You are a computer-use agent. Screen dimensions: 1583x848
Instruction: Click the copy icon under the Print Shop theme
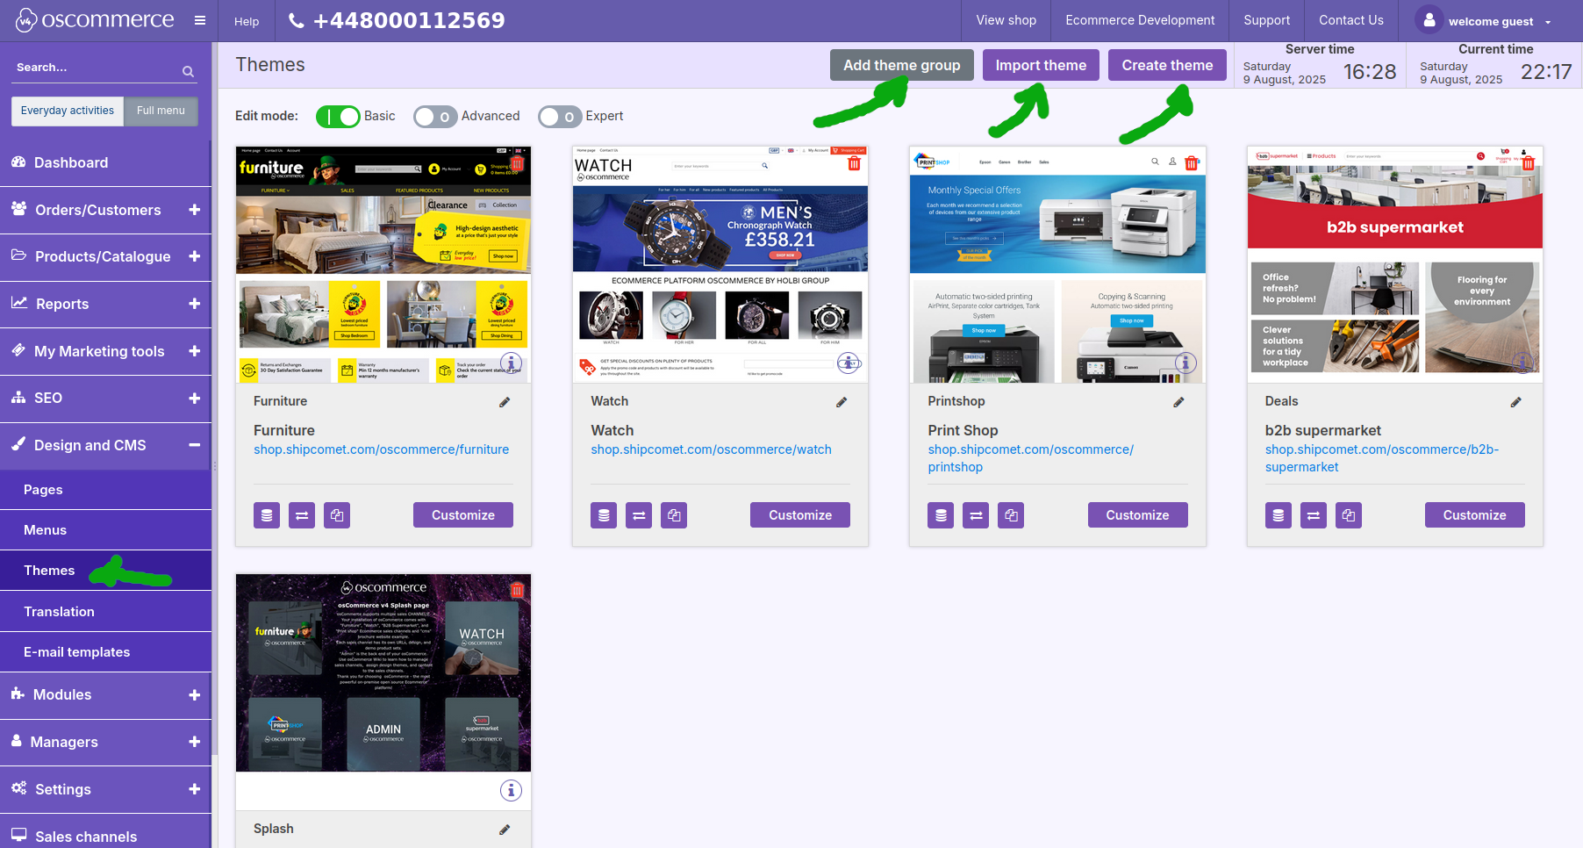[x=1011, y=515]
